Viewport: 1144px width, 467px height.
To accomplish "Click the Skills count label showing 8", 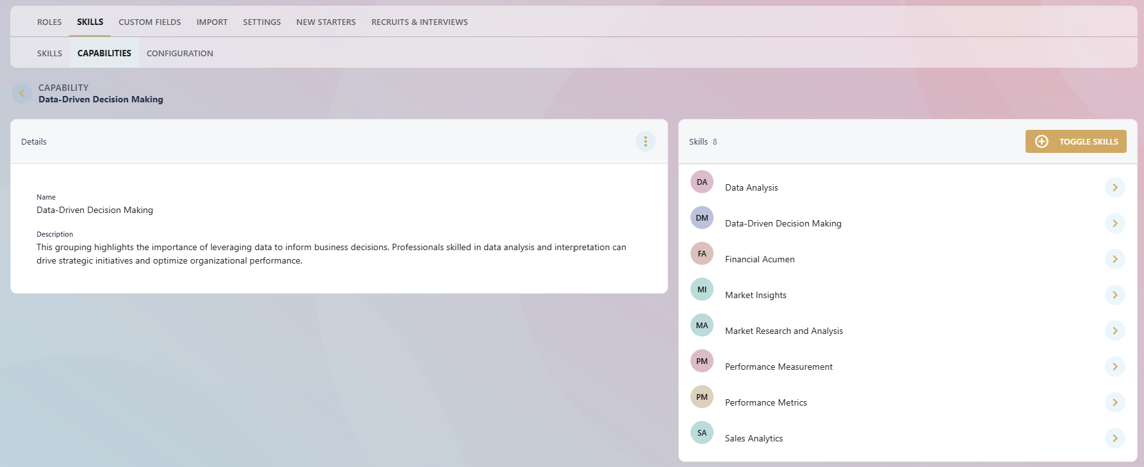I will [x=703, y=141].
